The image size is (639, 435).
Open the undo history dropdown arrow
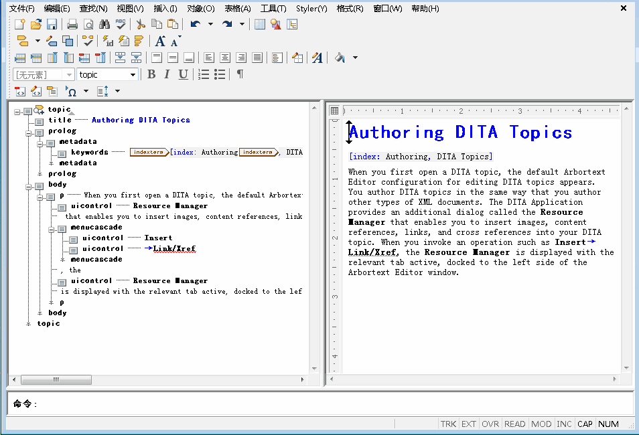tap(211, 25)
